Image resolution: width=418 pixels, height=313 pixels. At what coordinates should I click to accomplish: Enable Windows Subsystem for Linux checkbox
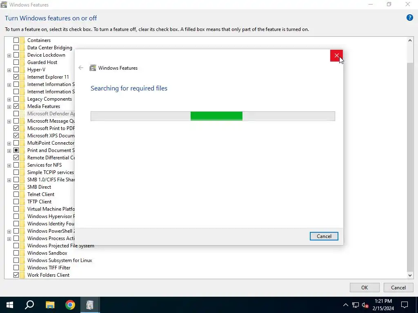click(x=16, y=260)
